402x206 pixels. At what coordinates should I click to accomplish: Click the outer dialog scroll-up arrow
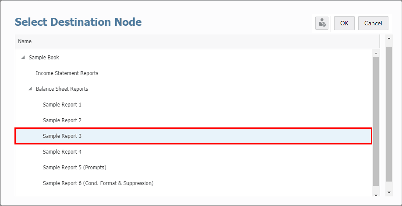click(389, 38)
